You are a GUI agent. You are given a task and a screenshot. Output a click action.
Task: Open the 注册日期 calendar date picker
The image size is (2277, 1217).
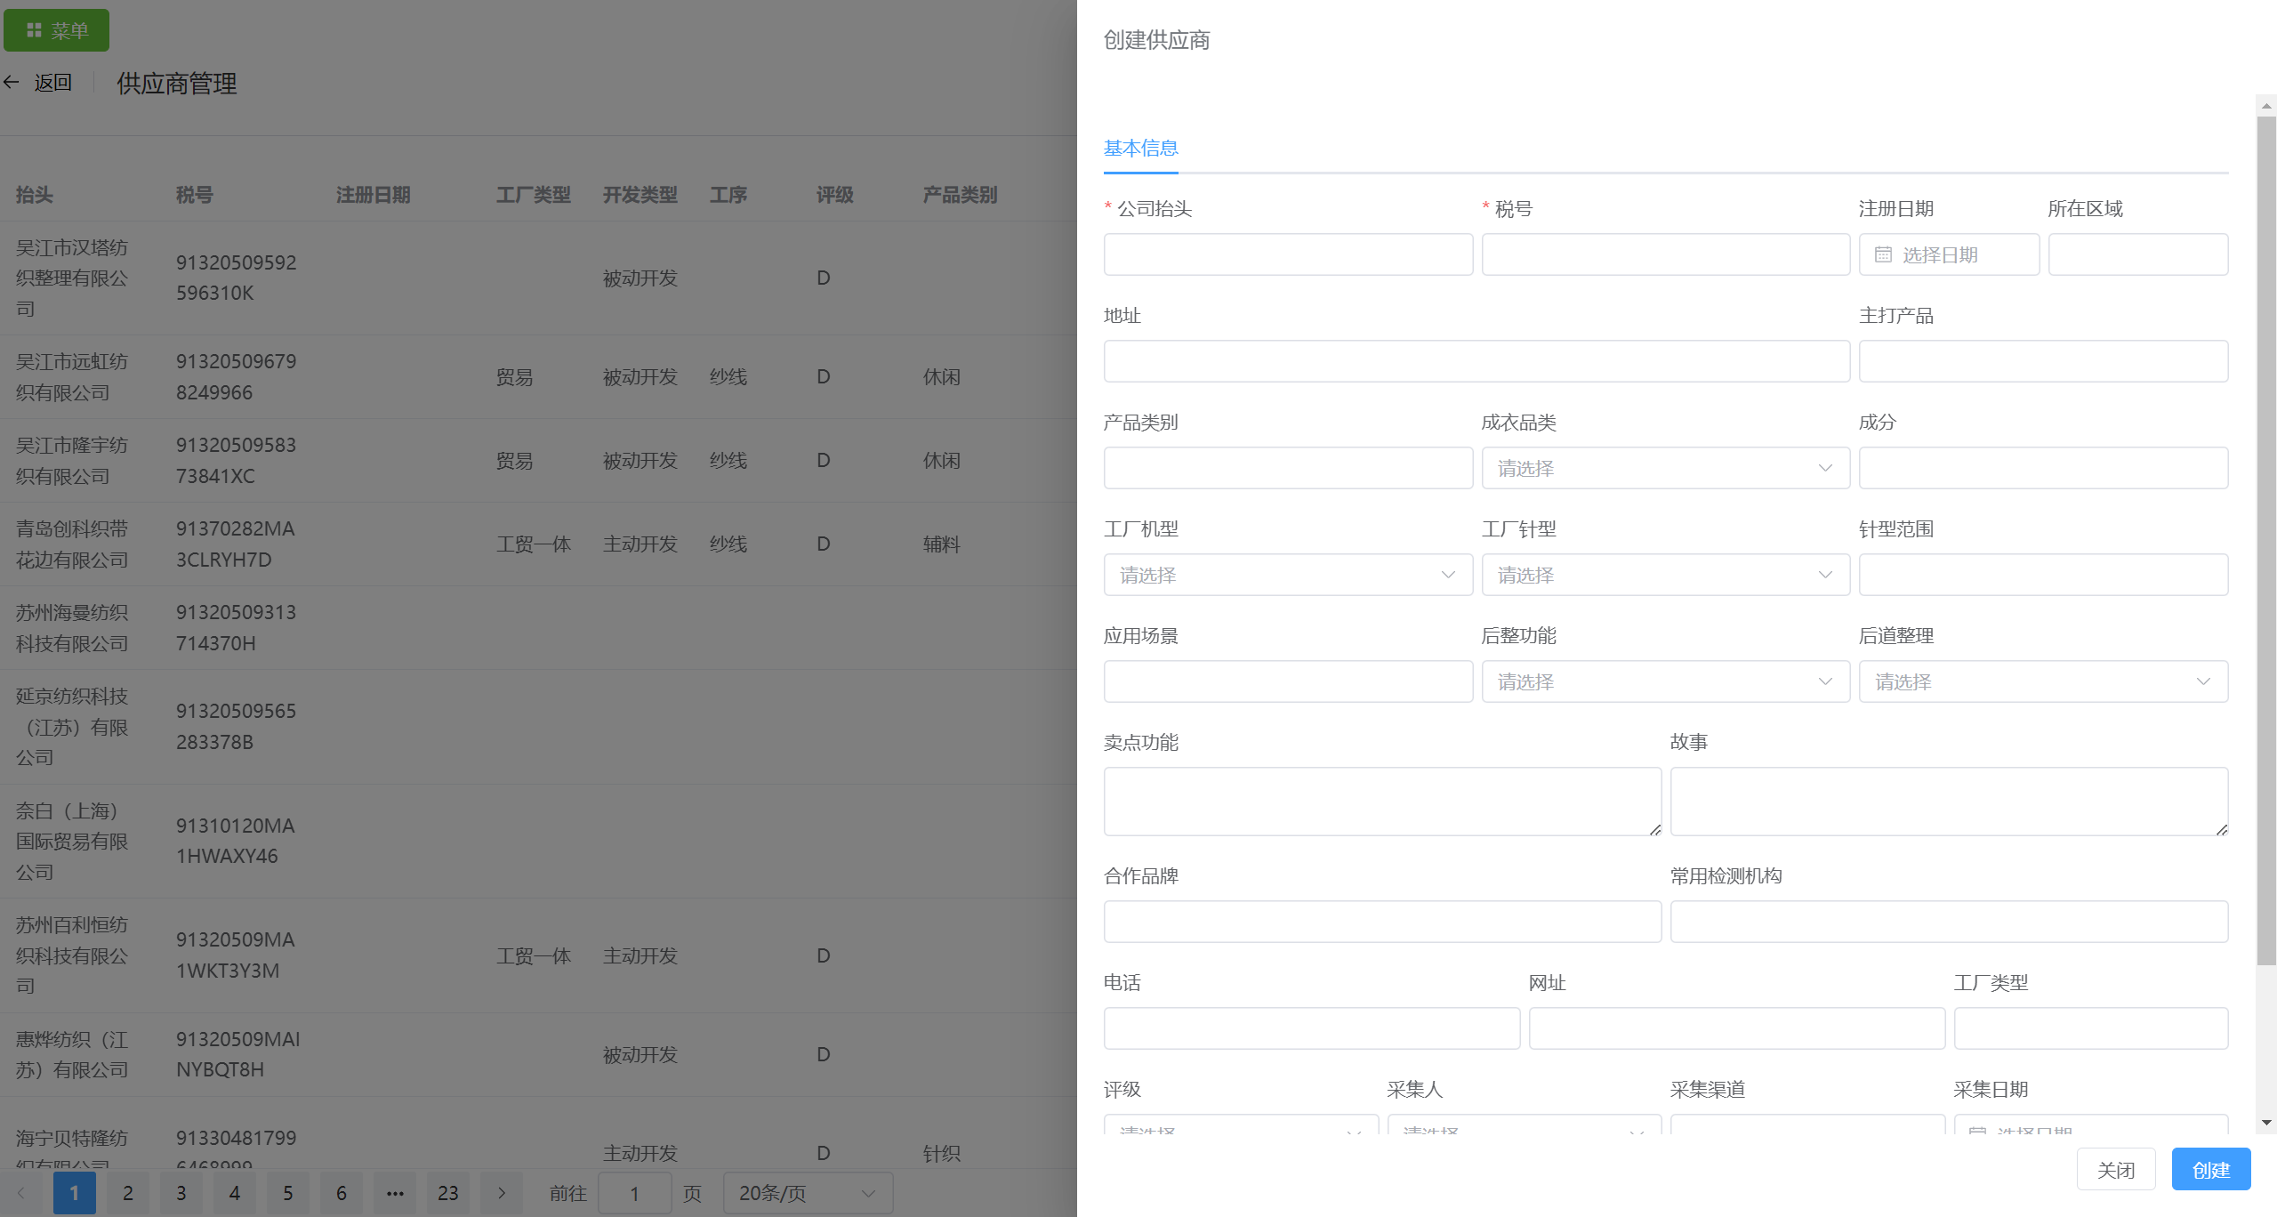(1948, 255)
